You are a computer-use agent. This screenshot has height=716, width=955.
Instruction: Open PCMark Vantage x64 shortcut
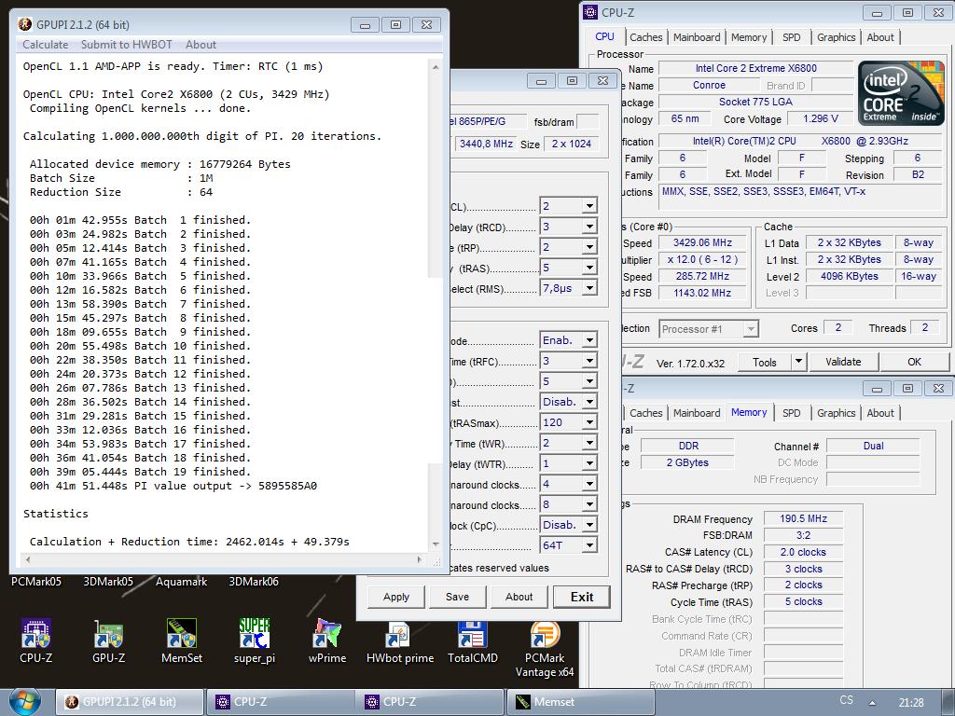pyautogui.click(x=545, y=648)
